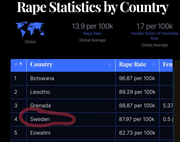The width and height of the screenshot is (180, 142).
Task: Open Female Victim Of Homicide Rate link
Action: click(x=154, y=36)
